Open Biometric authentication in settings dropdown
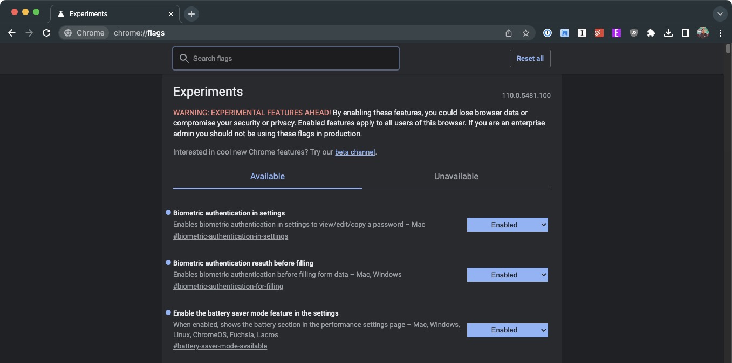The width and height of the screenshot is (732, 363). (508, 225)
